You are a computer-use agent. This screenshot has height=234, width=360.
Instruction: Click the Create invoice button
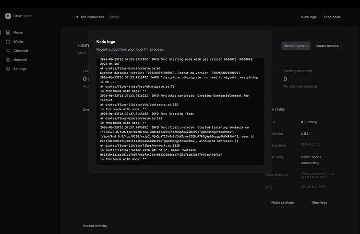pyautogui.click(x=327, y=46)
